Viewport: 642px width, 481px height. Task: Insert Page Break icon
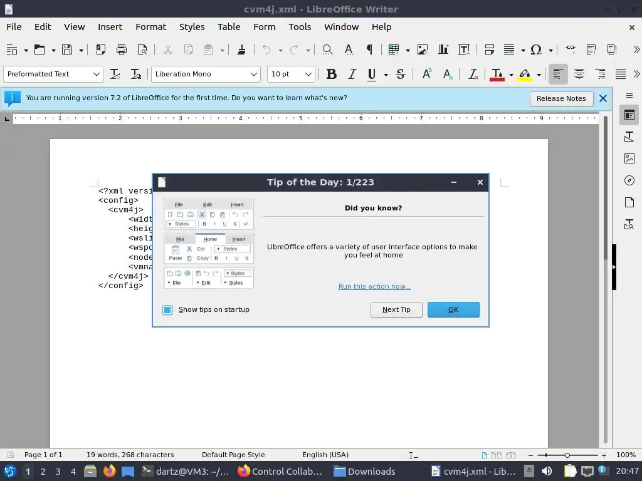click(x=489, y=50)
